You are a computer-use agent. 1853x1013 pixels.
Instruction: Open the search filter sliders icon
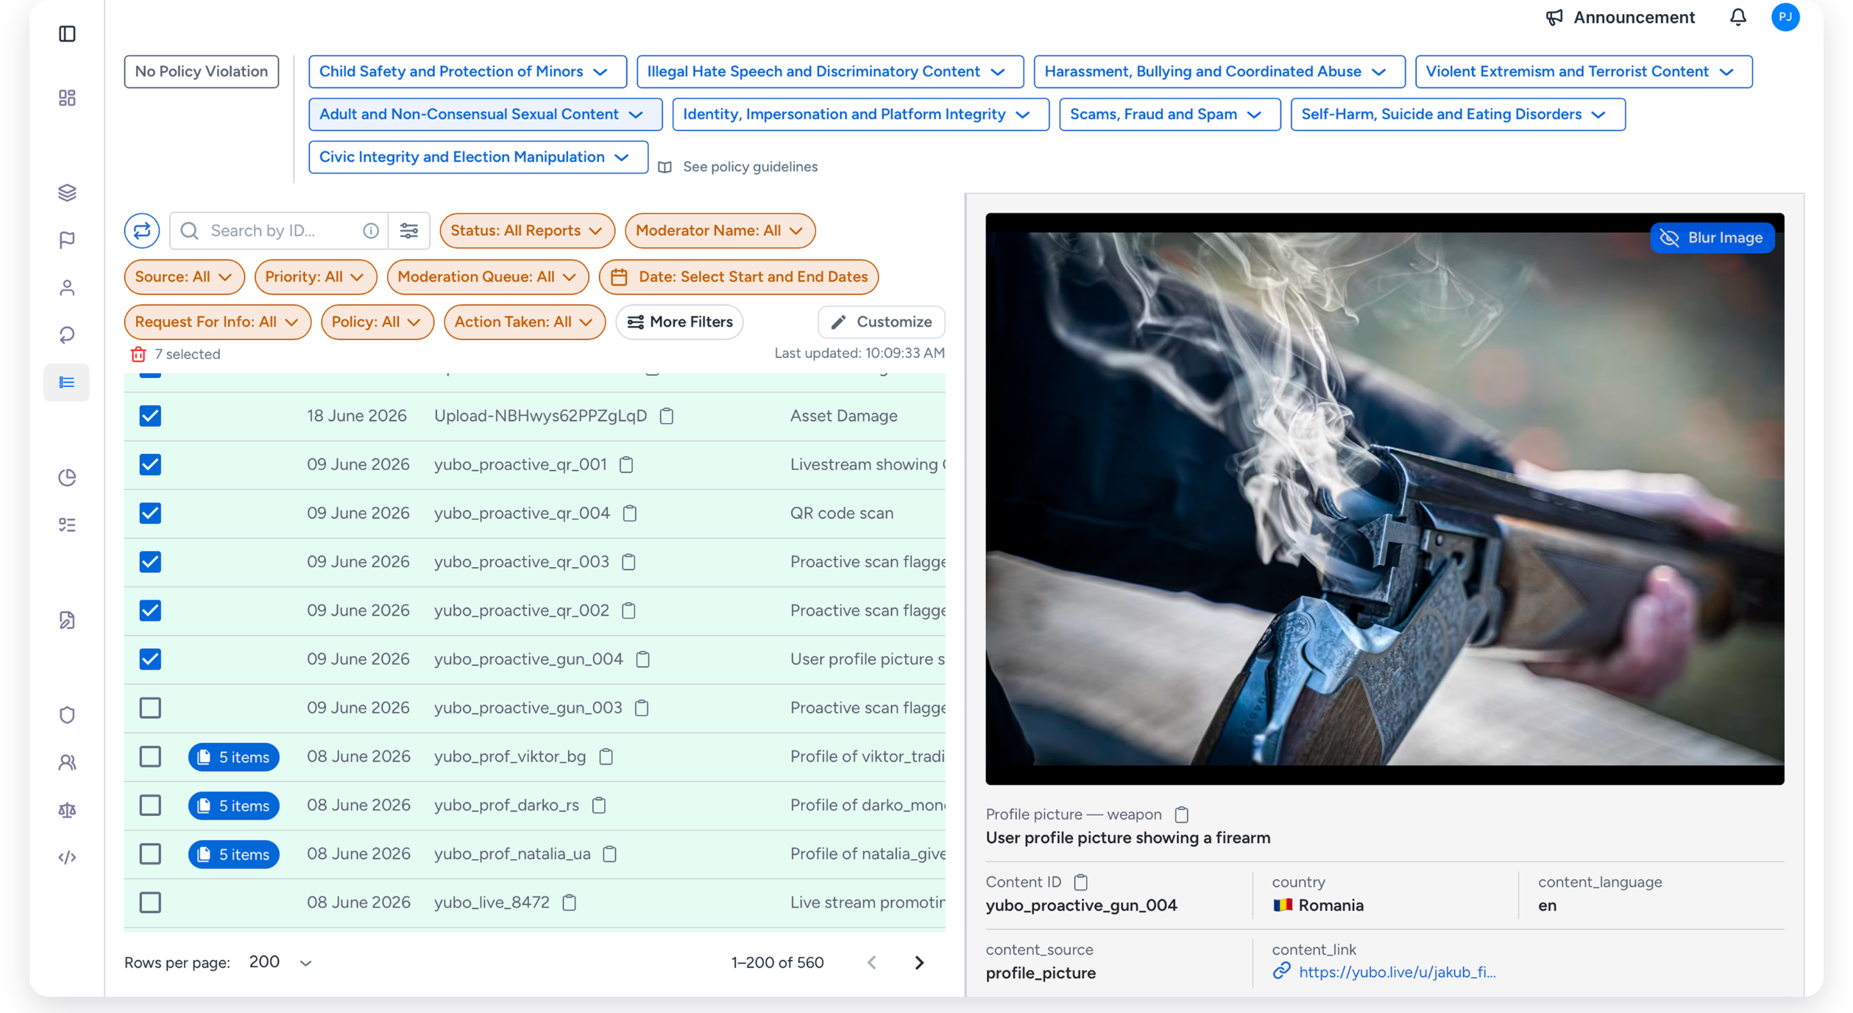point(409,231)
